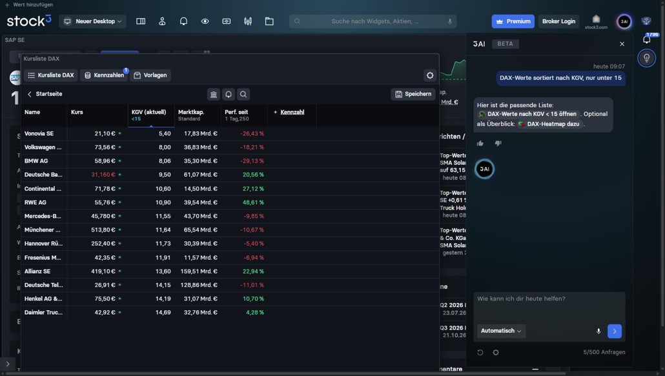The height and width of the screenshot is (376, 665).
Task: Select the RWE AG row
Action: (x=230, y=203)
